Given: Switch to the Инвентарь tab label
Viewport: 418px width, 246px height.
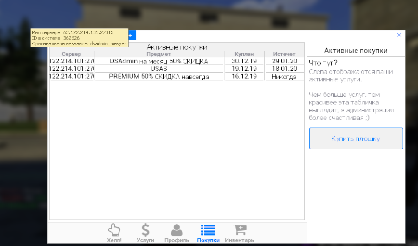Looking at the screenshot, I should point(239,240).
